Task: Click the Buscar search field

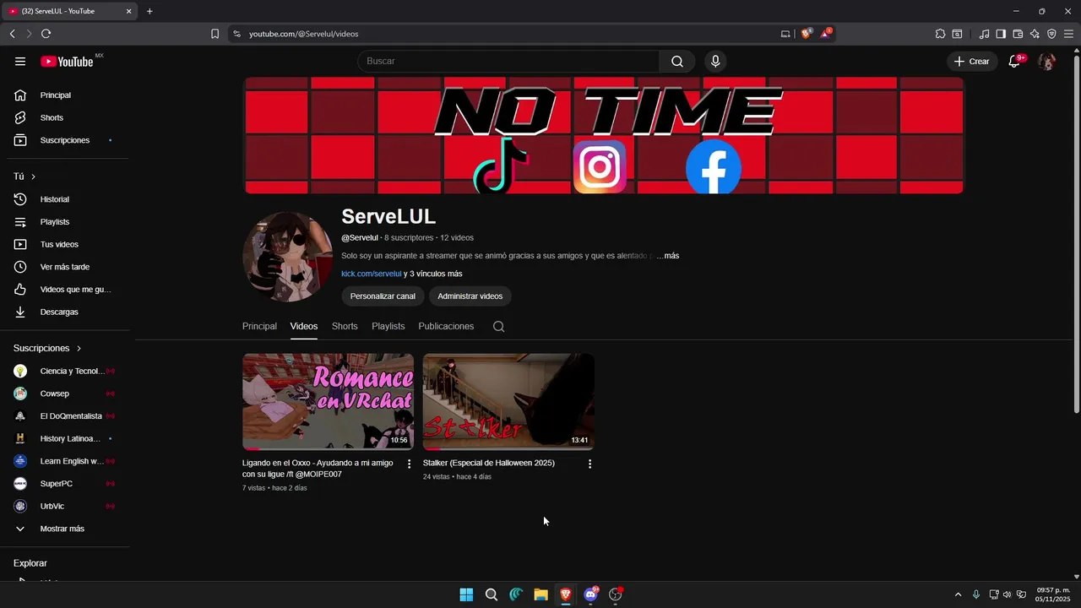Action: click(508, 61)
